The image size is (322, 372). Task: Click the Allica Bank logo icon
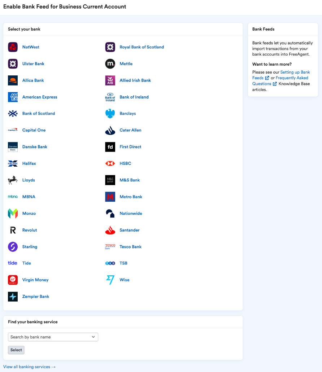pyautogui.click(x=13, y=80)
